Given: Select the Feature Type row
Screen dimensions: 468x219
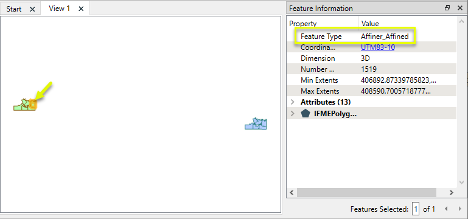Looking at the screenshot, I should (371, 36).
